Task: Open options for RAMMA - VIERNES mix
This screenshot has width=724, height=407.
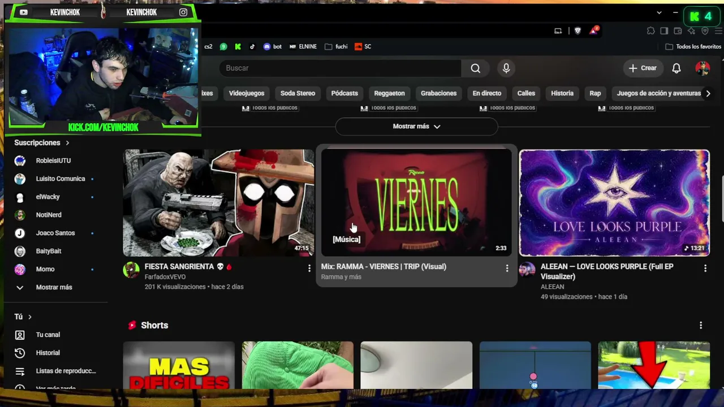Action: pos(507,269)
